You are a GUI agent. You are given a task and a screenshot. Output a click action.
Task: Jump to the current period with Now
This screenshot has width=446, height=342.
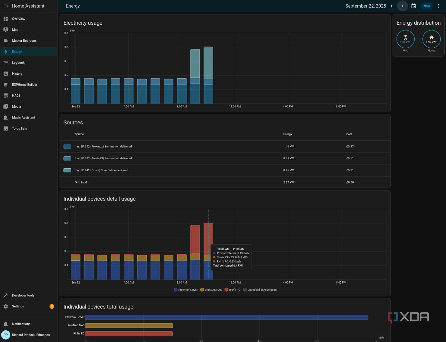pyautogui.click(x=427, y=6)
